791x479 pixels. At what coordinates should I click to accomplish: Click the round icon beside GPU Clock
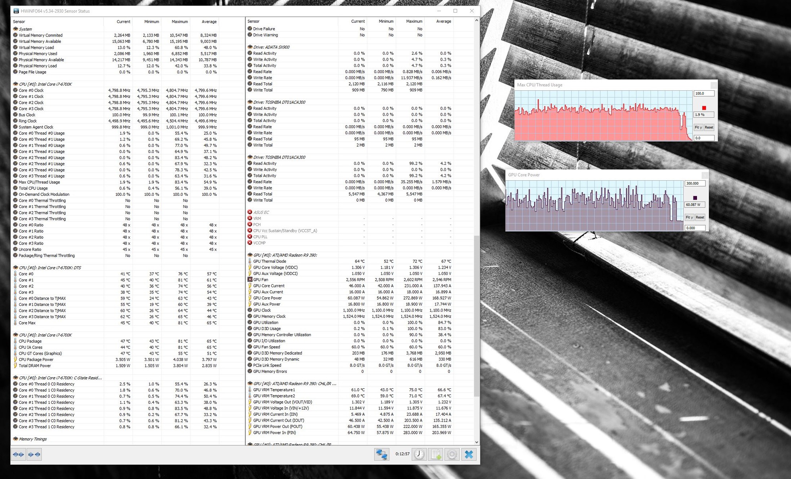coord(250,310)
